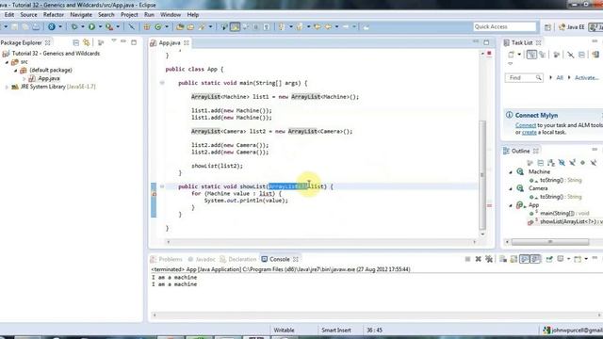This screenshot has height=339, width=603.
Task: Open the Package Explorer View Menu triangle
Action: click(x=114, y=40)
